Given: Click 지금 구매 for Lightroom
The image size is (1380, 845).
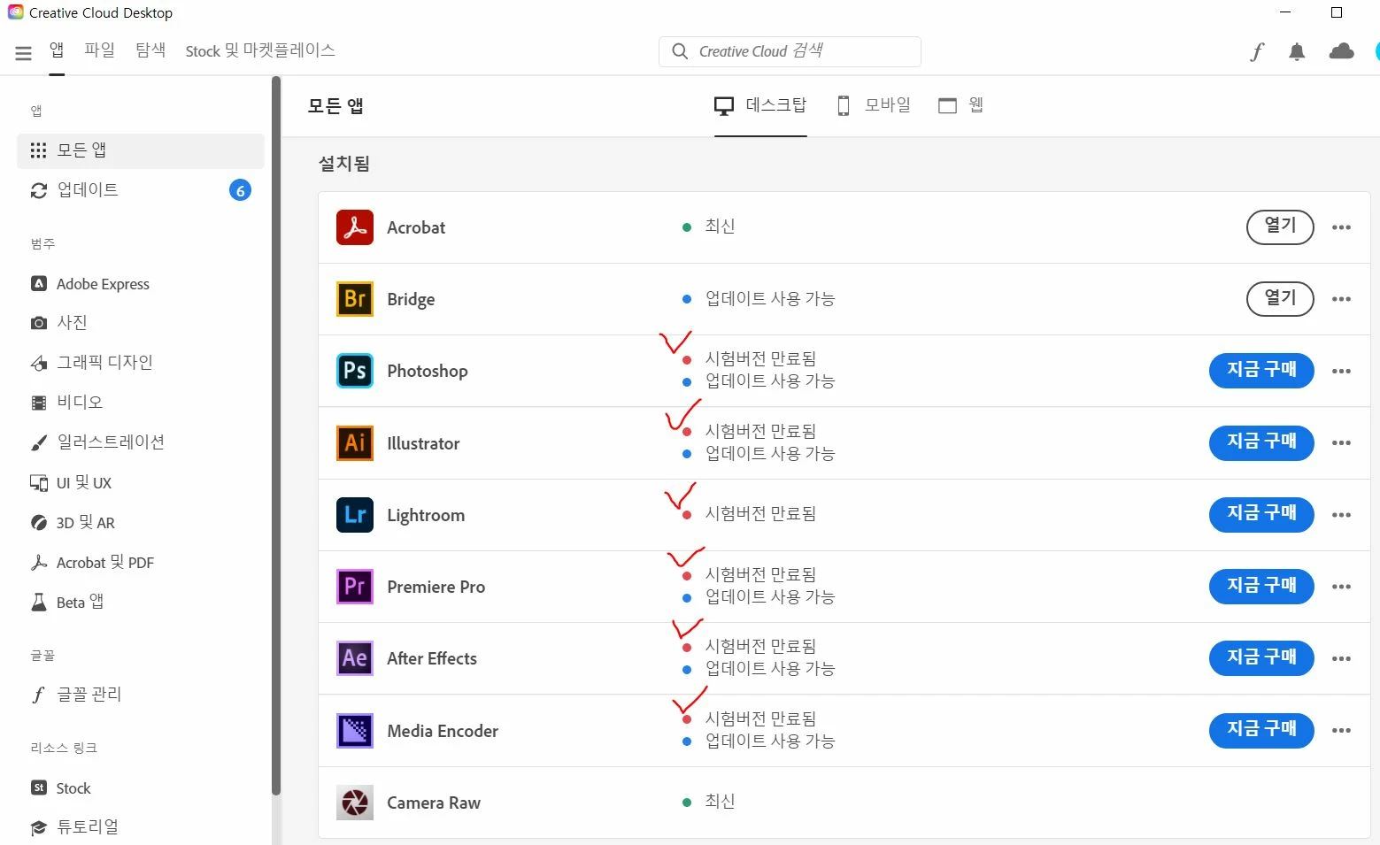Looking at the screenshot, I should pyautogui.click(x=1261, y=515).
